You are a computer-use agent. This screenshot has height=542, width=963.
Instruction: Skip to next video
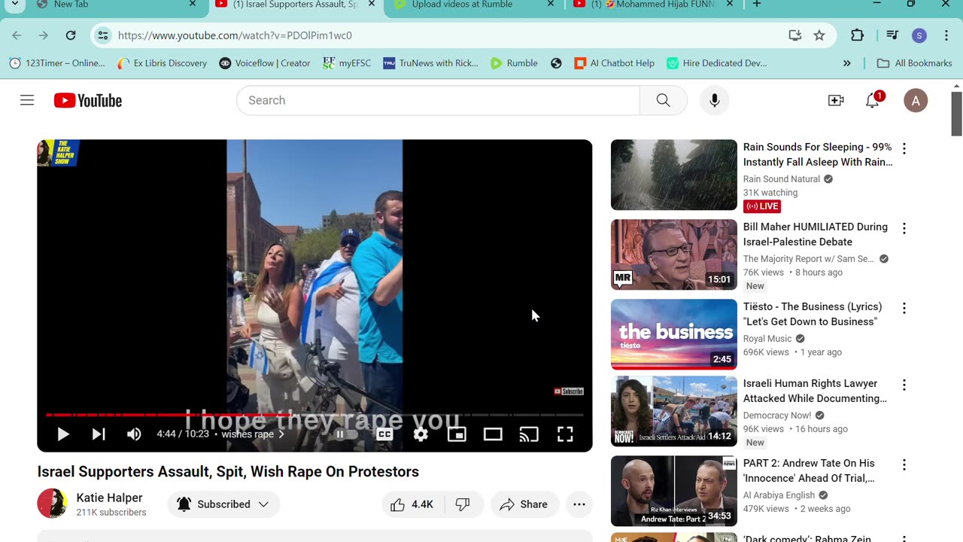tap(99, 434)
